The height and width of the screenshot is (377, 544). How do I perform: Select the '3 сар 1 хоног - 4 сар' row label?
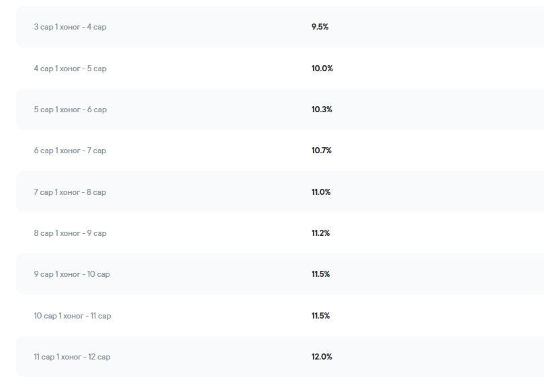70,27
